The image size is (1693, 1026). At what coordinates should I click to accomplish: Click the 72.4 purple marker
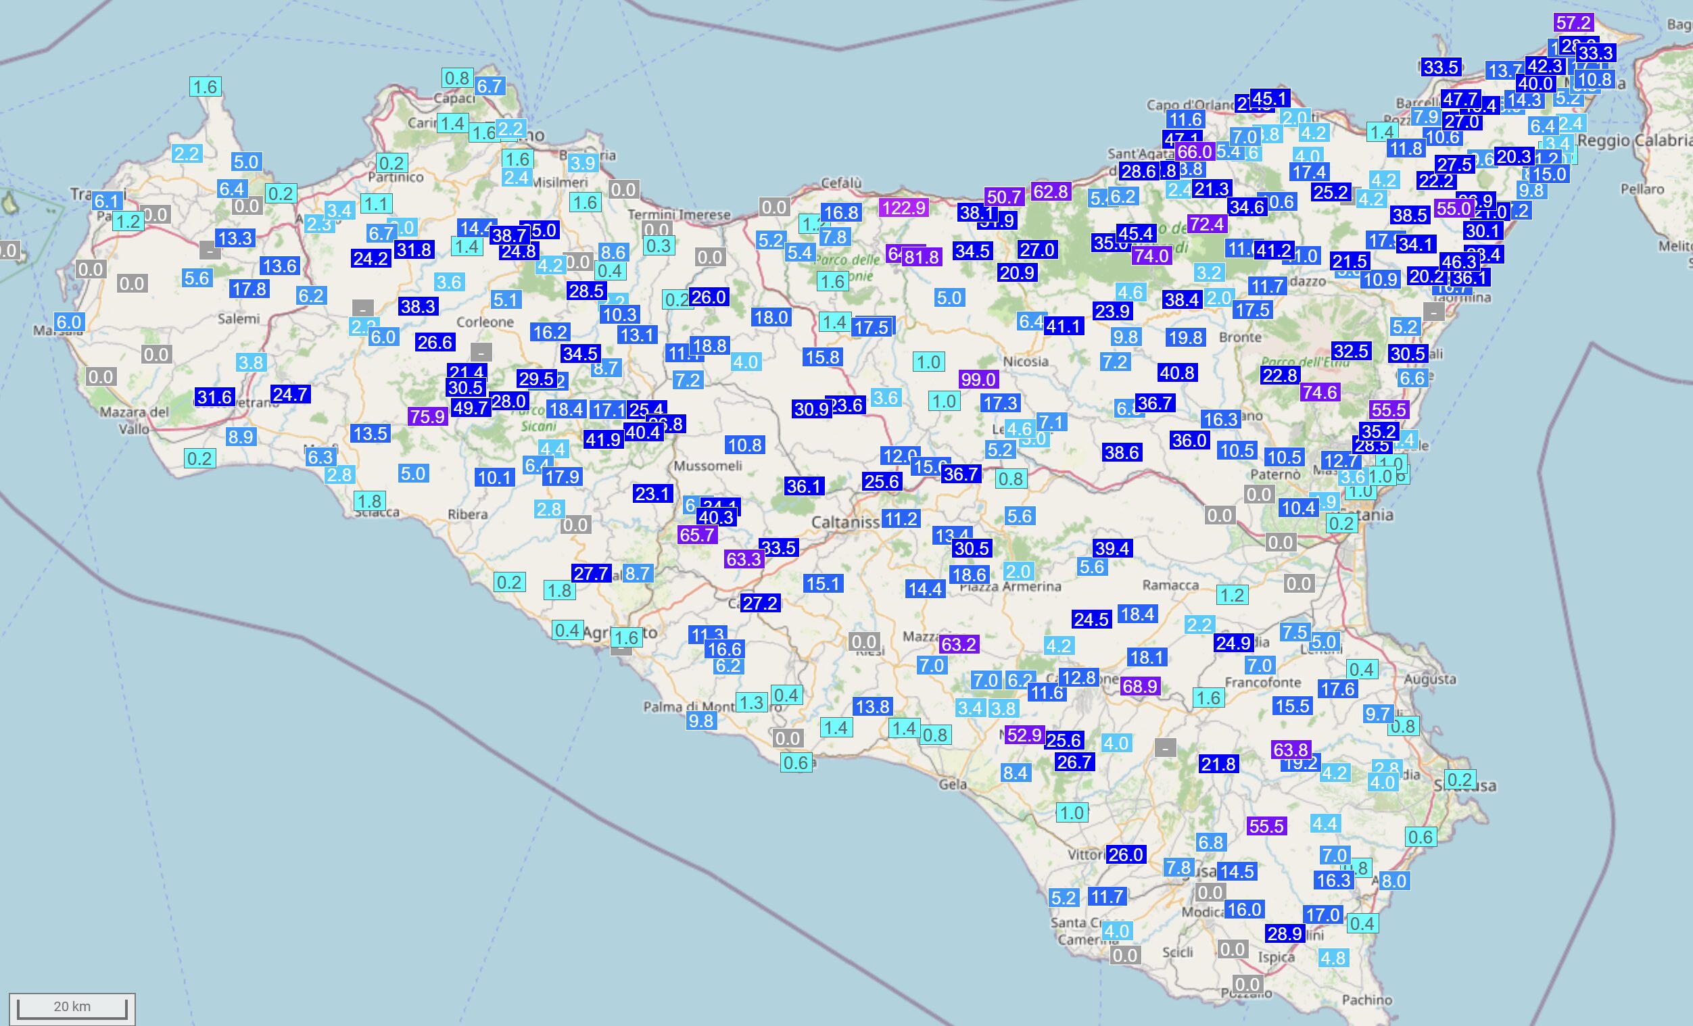1207,224
